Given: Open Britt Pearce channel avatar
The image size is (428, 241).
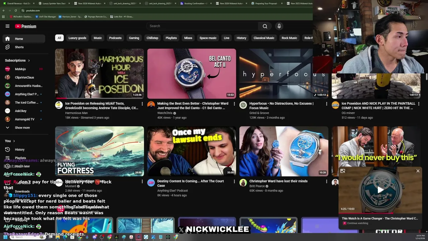Looking at the screenshot, I should (x=243, y=183).
